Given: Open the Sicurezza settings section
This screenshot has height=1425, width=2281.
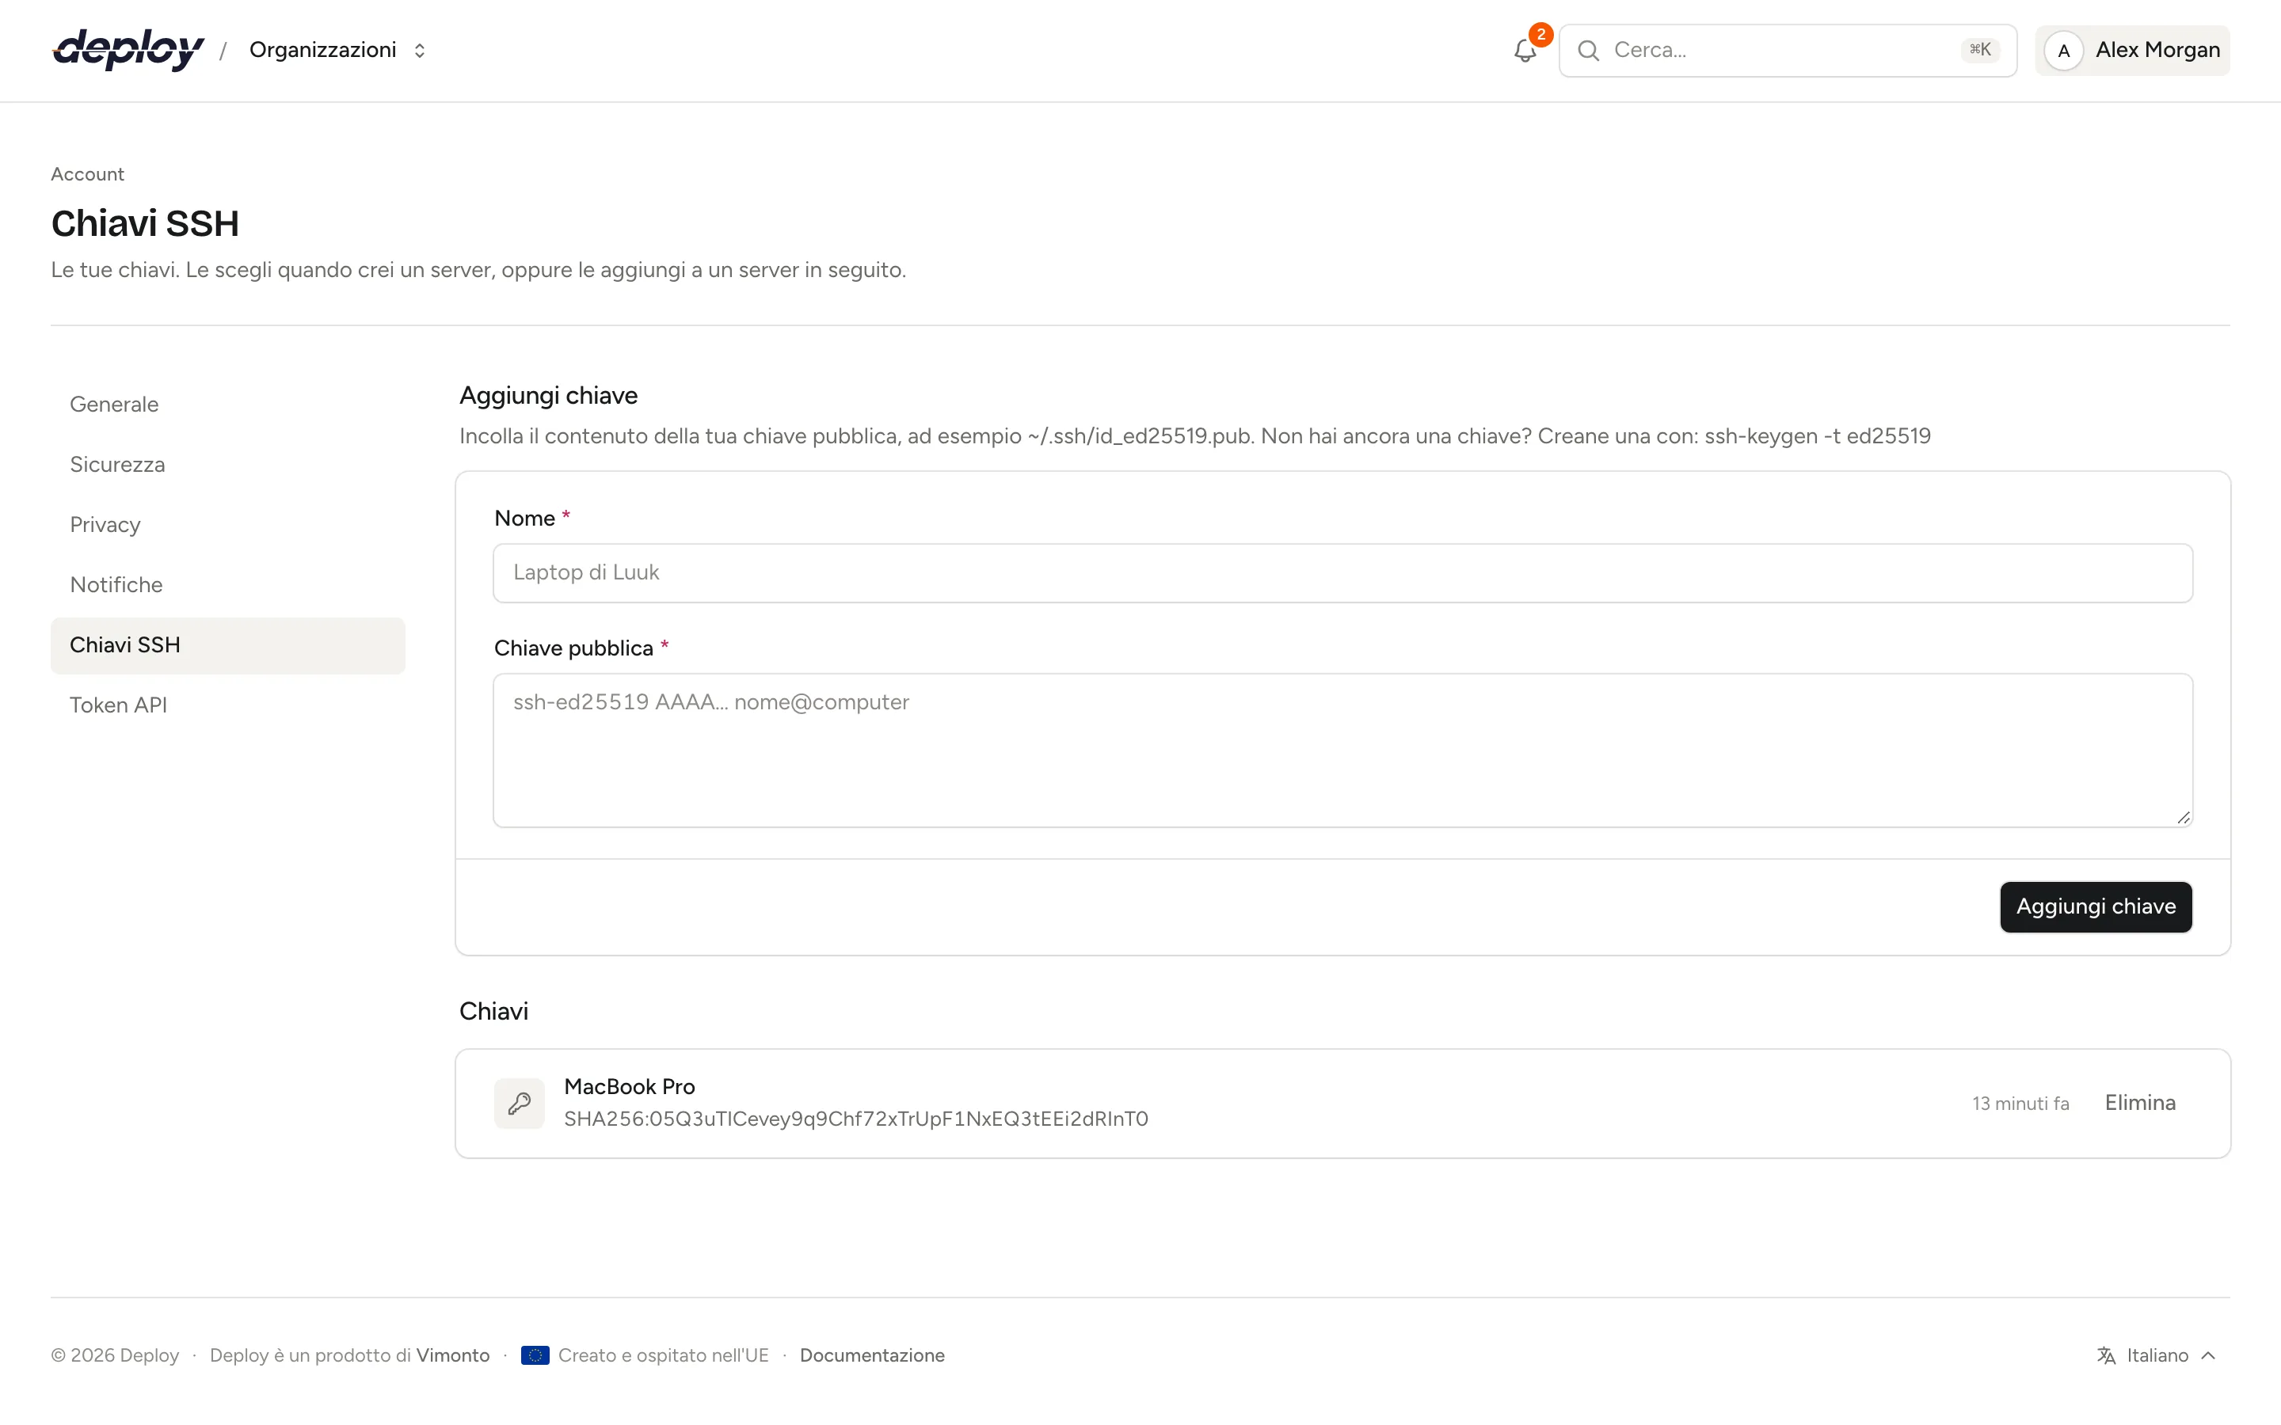Looking at the screenshot, I should [227, 465].
